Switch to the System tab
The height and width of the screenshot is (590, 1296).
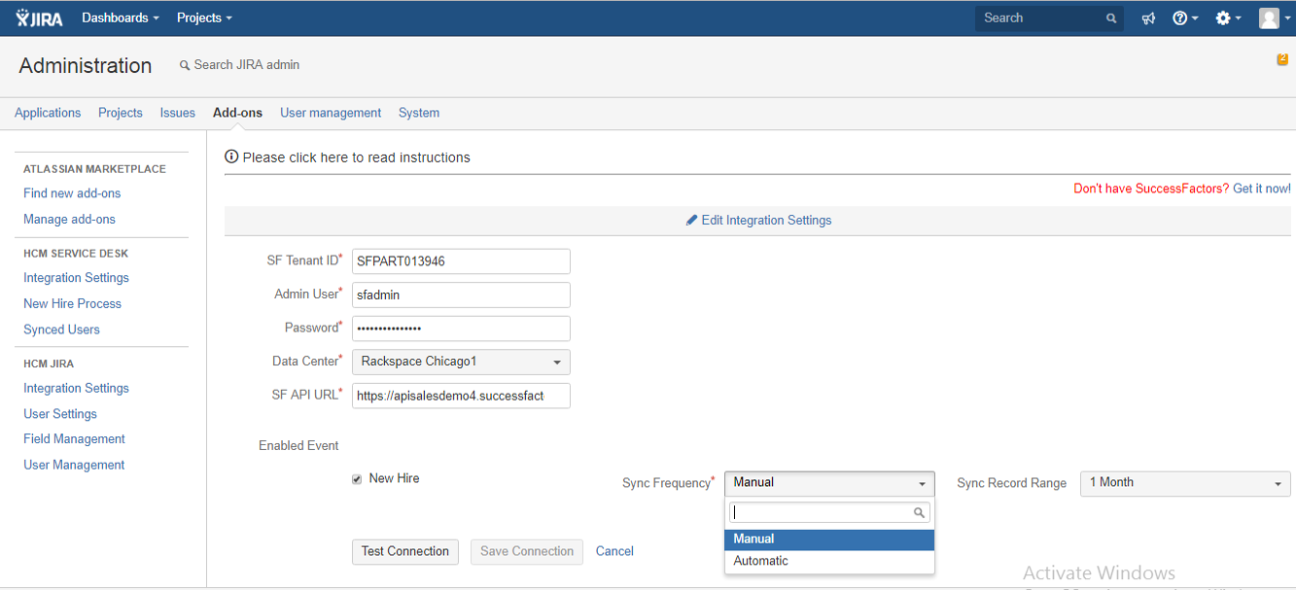click(419, 113)
